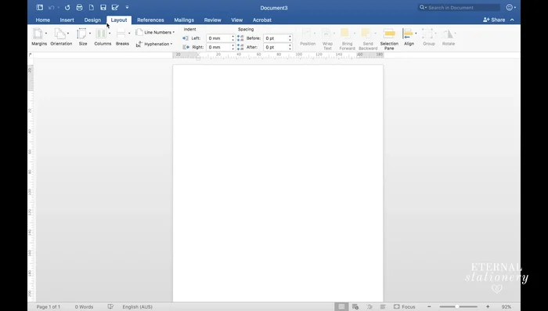Click the Spacing Before value field
The width and height of the screenshot is (548, 311).
click(x=276, y=38)
